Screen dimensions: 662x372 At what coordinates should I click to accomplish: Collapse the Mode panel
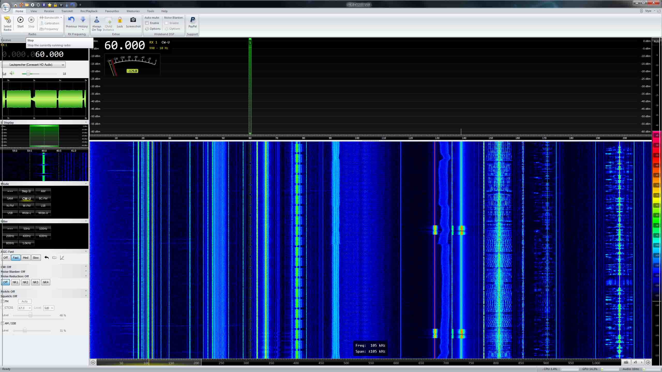(x=86, y=184)
